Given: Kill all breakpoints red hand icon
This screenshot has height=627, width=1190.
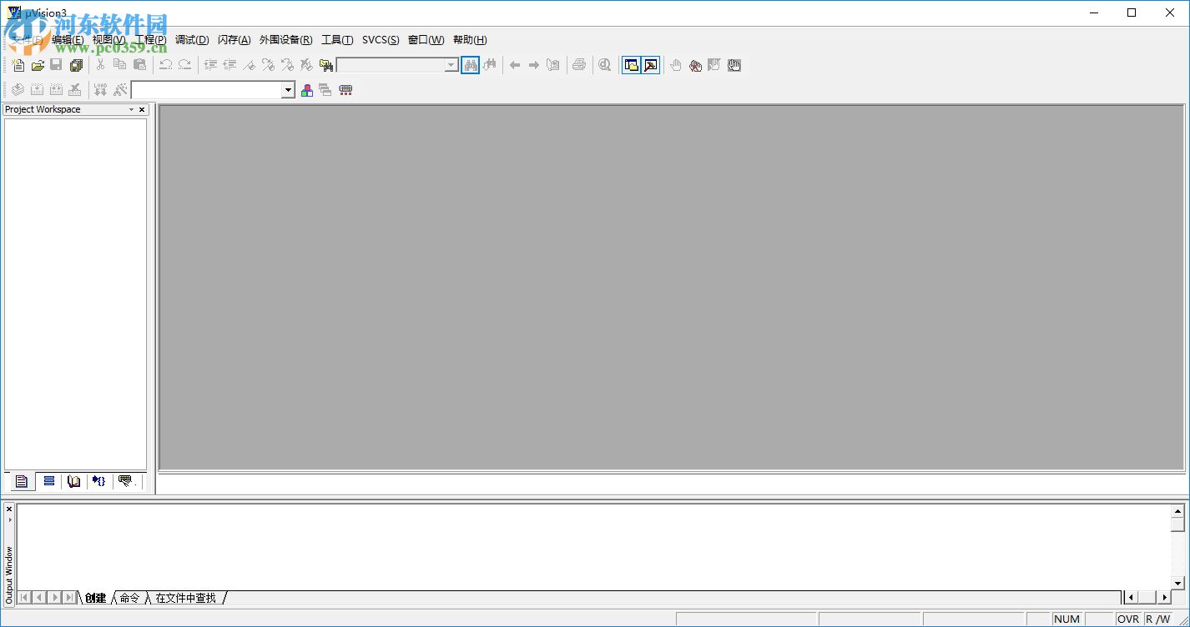Looking at the screenshot, I should point(695,65).
